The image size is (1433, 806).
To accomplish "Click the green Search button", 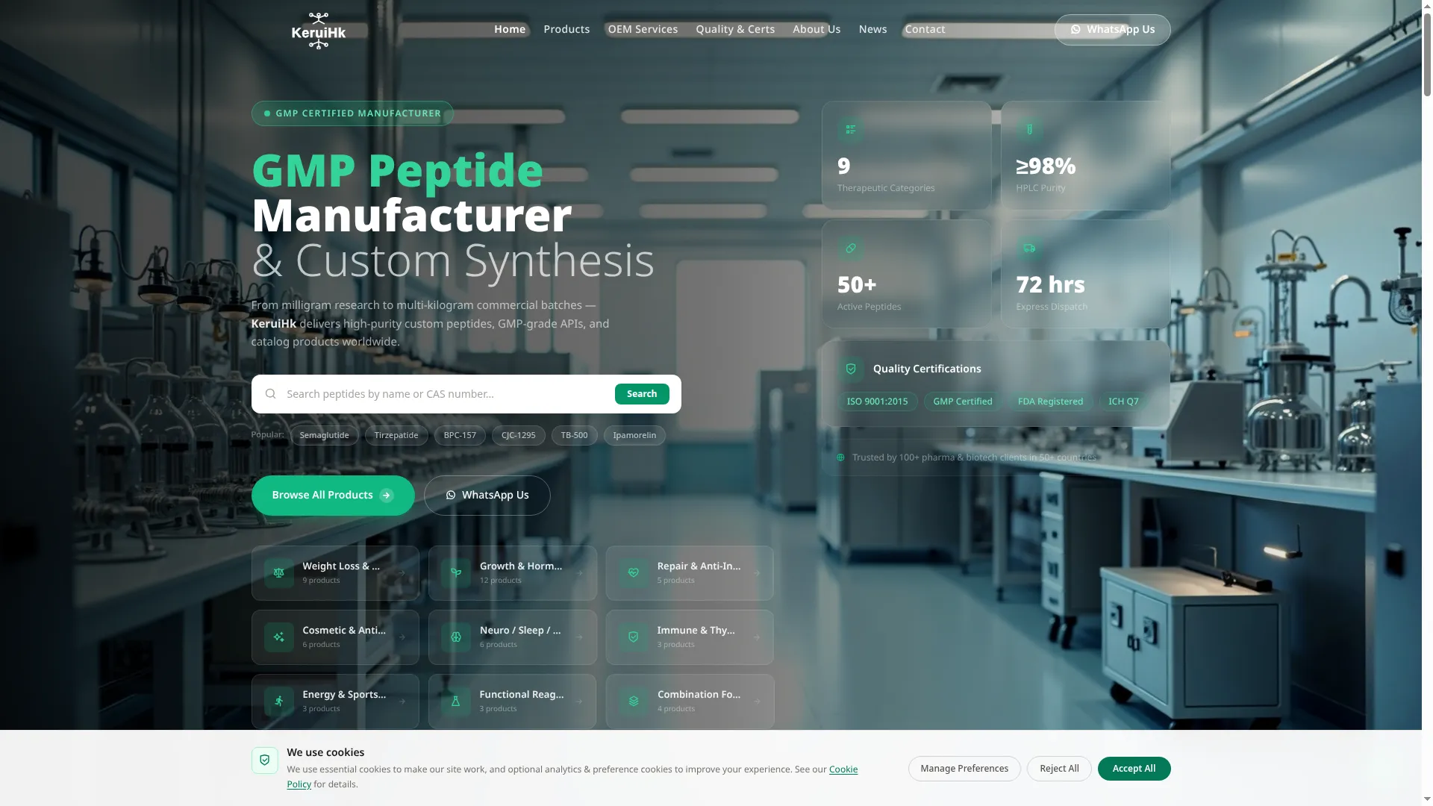I will click(642, 394).
